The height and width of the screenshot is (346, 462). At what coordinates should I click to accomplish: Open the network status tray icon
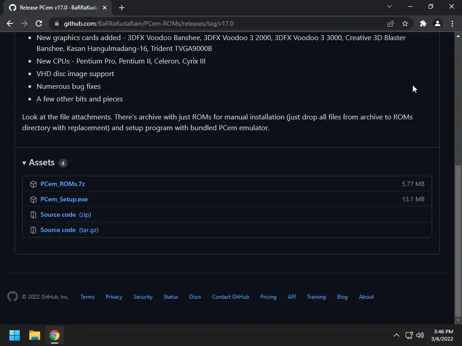coord(409,335)
